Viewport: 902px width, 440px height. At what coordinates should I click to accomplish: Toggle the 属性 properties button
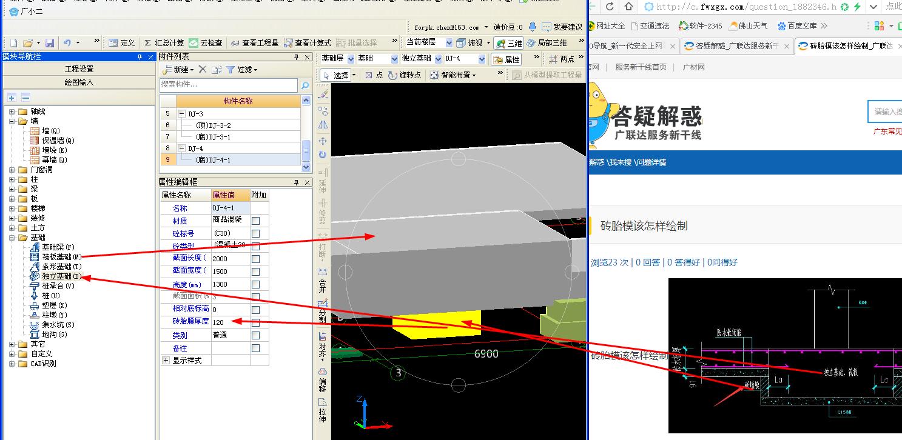click(506, 59)
